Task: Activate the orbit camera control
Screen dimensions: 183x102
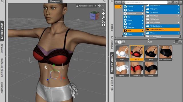Action: (104, 10)
